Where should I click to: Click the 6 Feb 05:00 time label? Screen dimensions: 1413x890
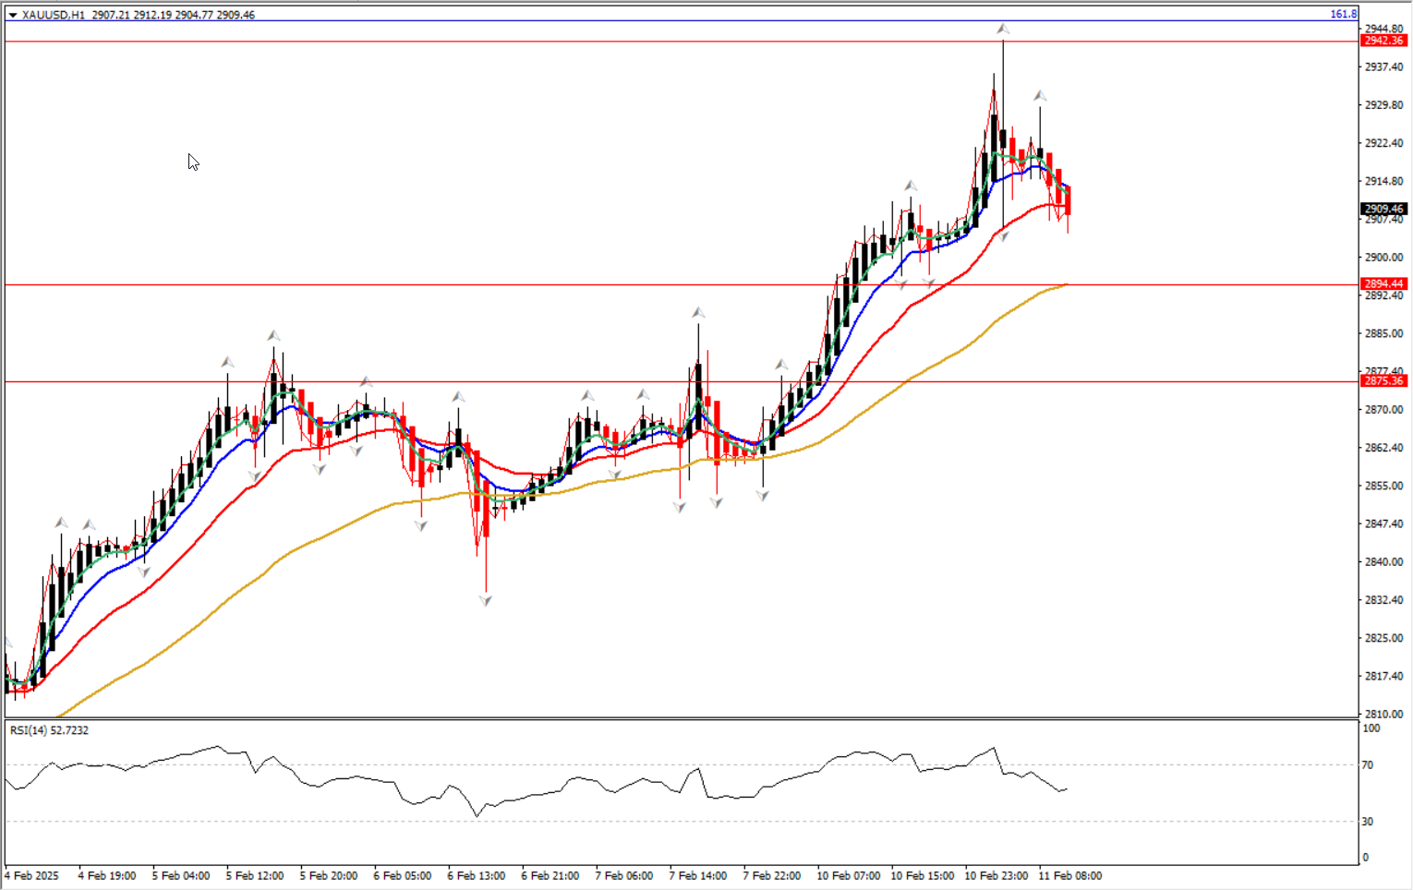[402, 875]
